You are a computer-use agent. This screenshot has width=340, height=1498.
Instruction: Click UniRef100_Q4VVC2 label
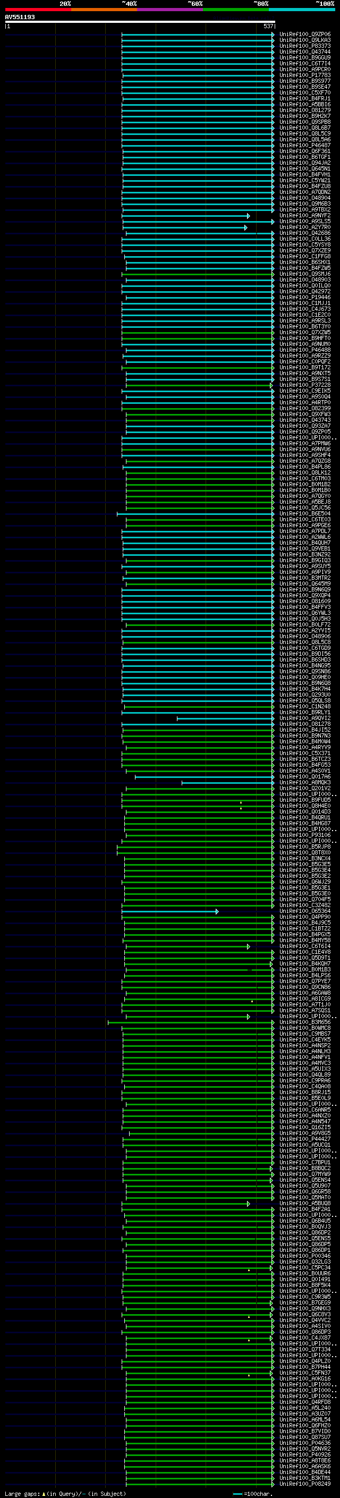305,1320
